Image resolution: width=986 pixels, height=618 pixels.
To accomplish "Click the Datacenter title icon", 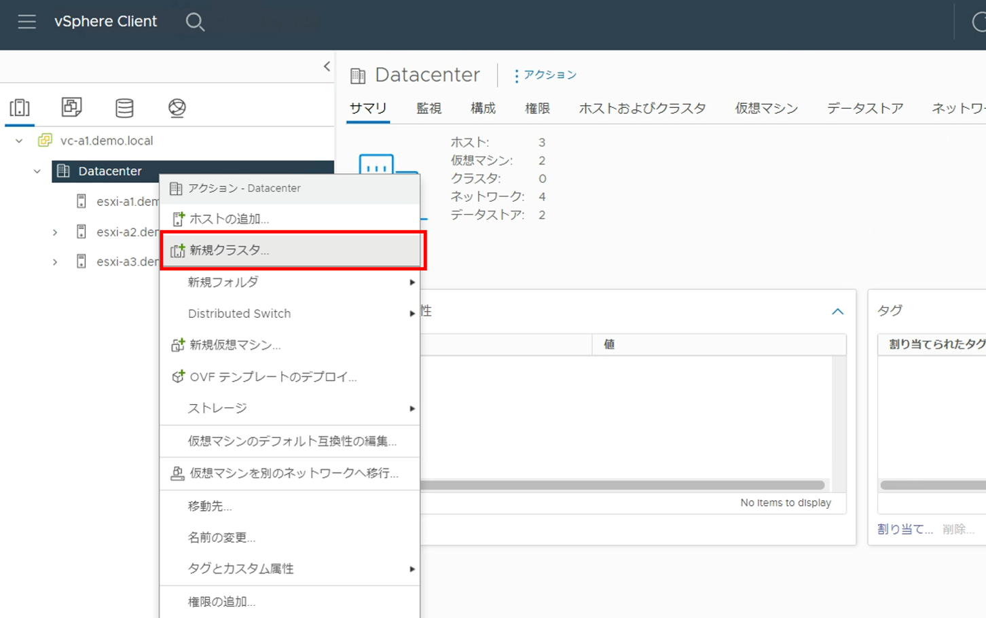I will (358, 75).
